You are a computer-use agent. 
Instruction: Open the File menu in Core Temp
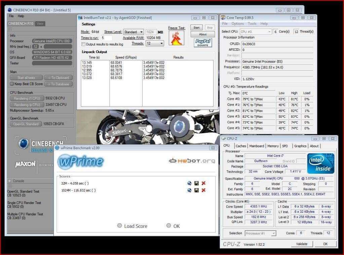coord(225,23)
